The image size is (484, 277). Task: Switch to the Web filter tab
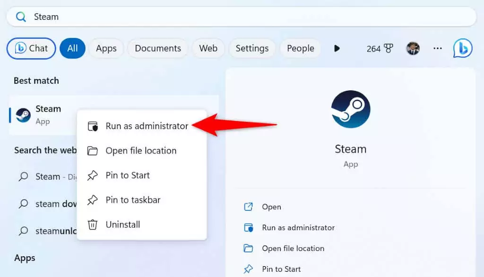tap(208, 49)
